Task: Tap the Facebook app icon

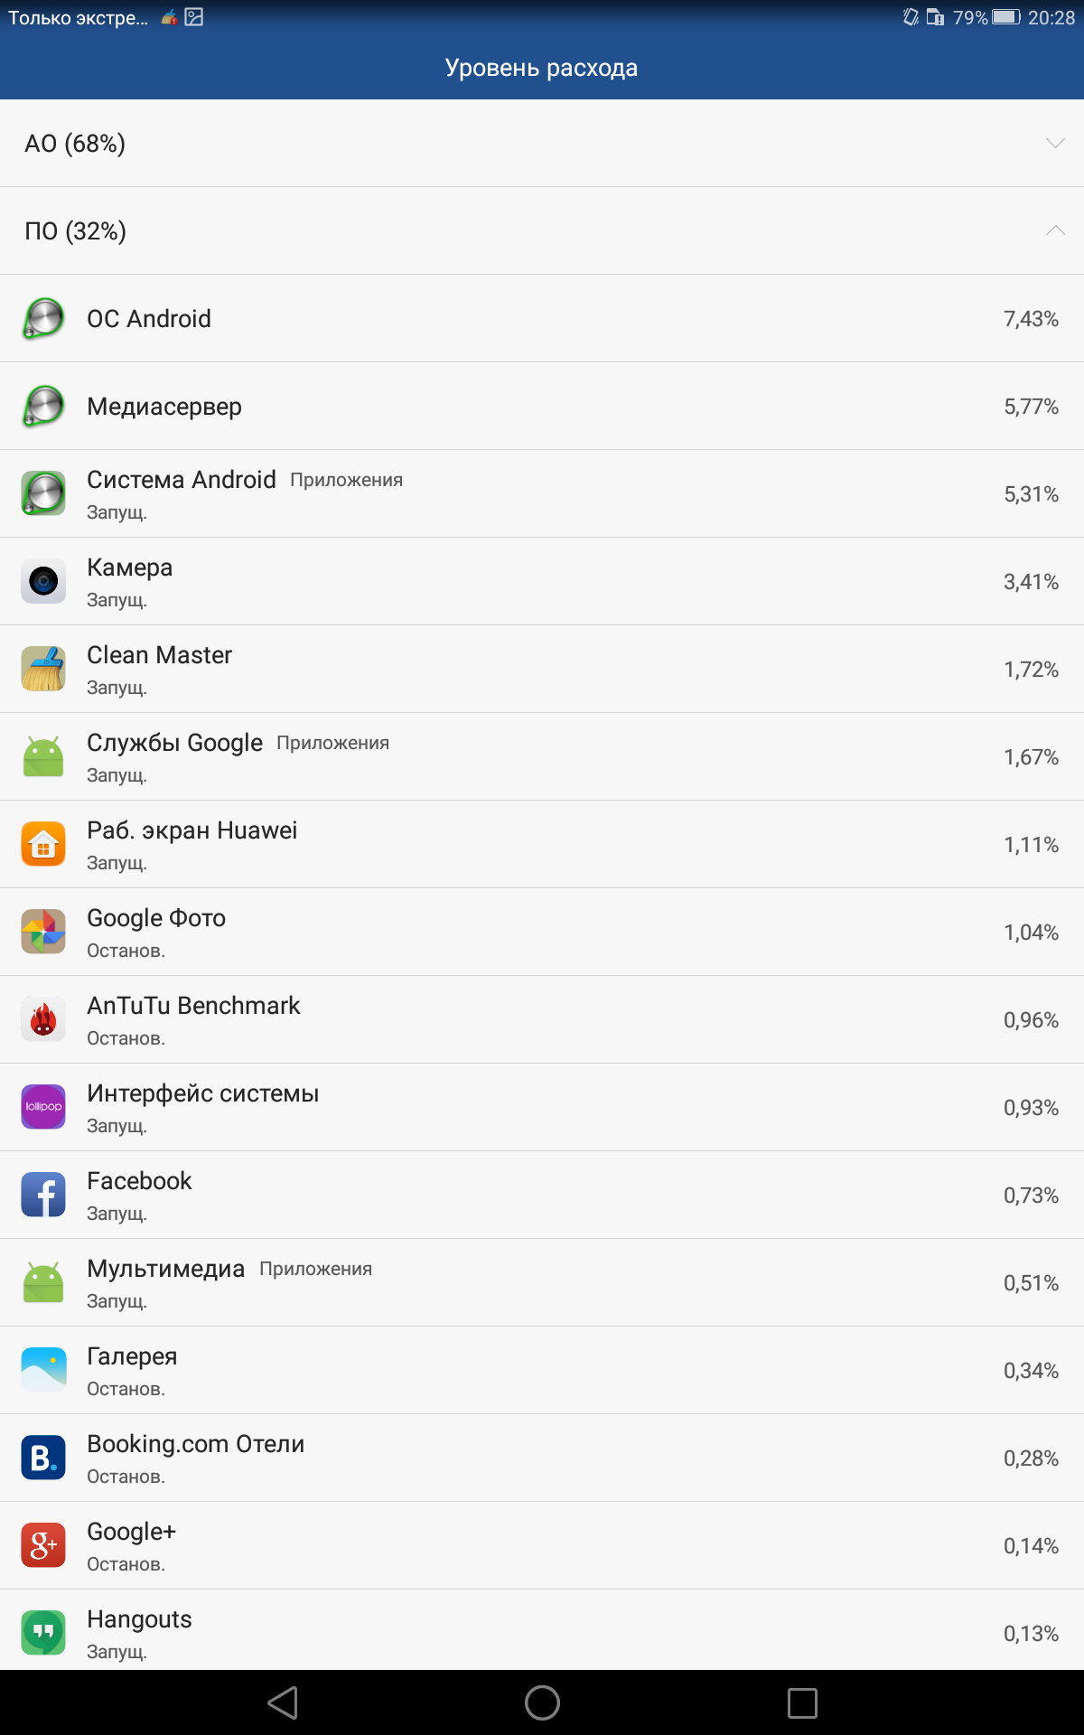Action: pos(43,1195)
